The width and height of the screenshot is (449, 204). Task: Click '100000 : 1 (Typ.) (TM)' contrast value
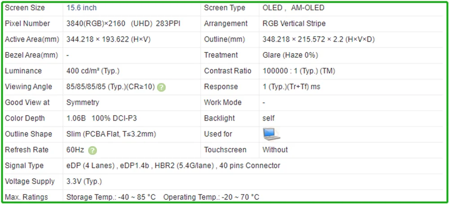point(299,71)
